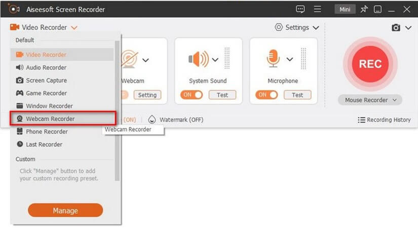Open the Settings dropdown

click(297, 27)
